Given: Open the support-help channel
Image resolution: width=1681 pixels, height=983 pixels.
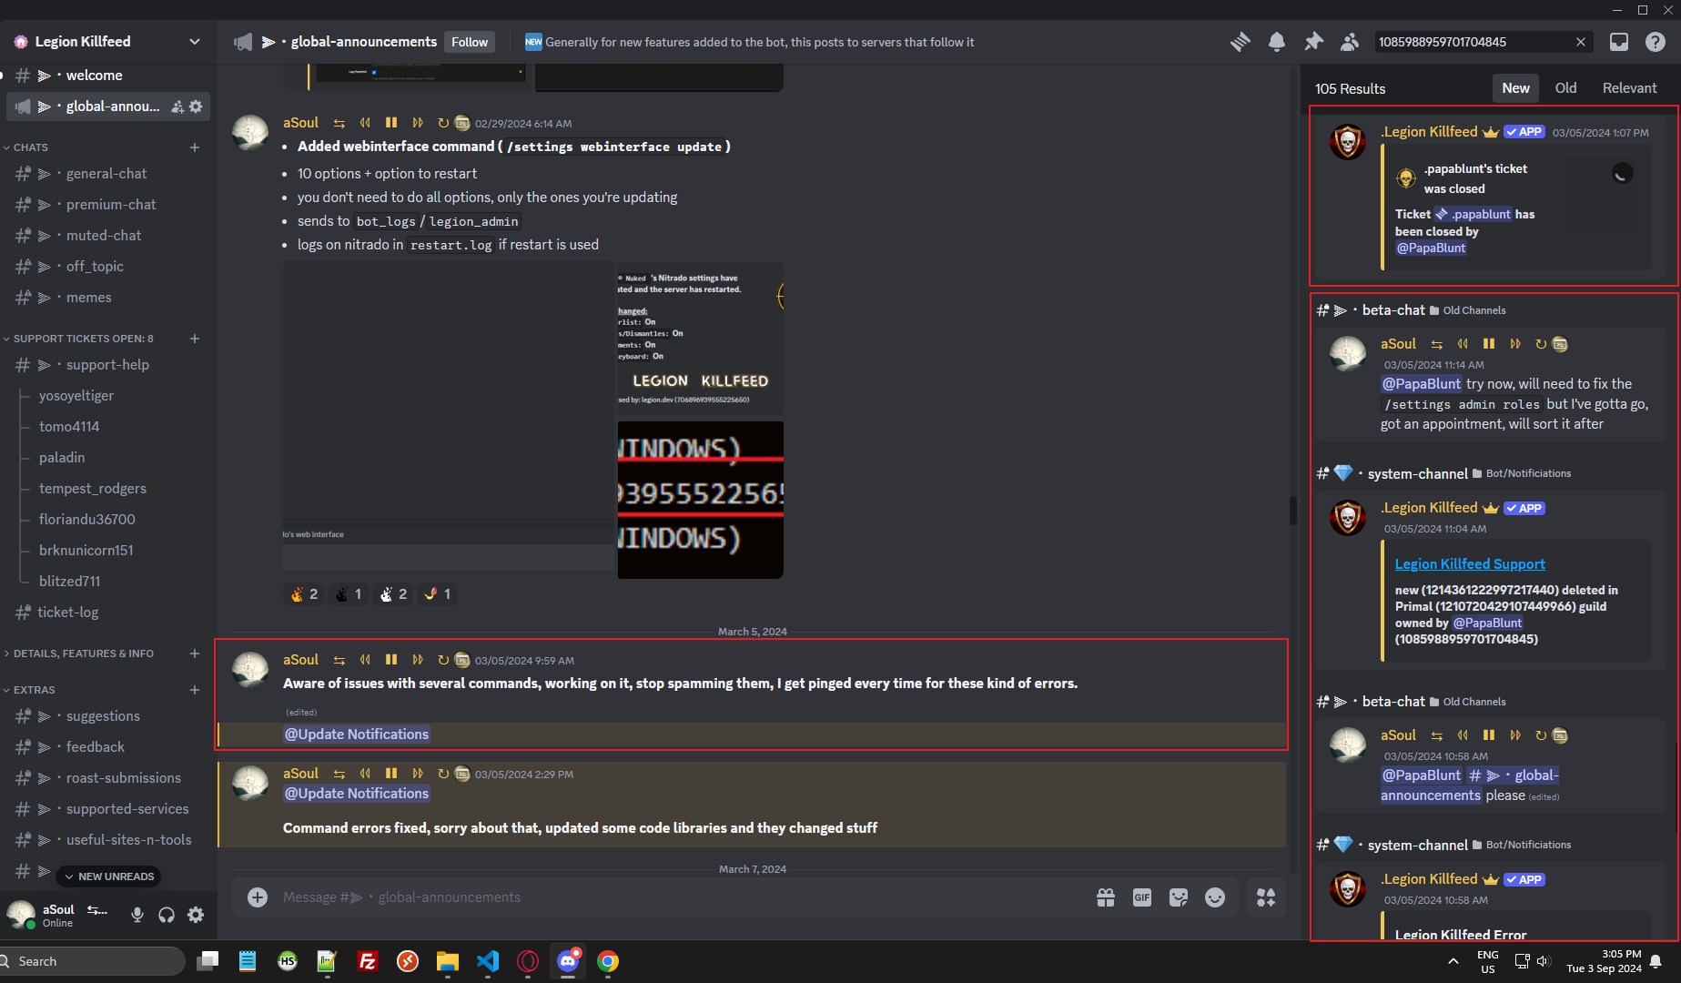Looking at the screenshot, I should click(108, 365).
